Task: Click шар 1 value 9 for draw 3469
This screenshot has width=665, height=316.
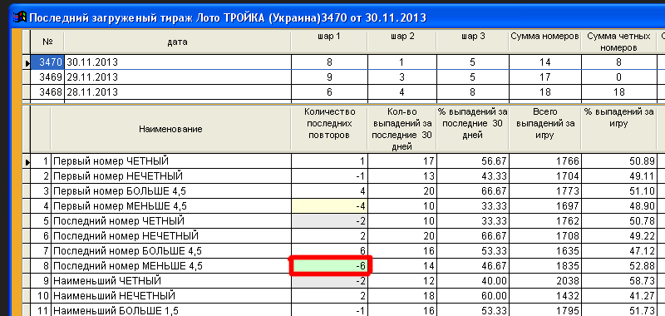Action: (x=329, y=77)
